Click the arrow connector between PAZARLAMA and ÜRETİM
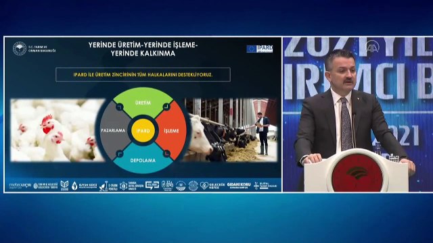This screenshot has width=433, height=243. tap(120, 107)
